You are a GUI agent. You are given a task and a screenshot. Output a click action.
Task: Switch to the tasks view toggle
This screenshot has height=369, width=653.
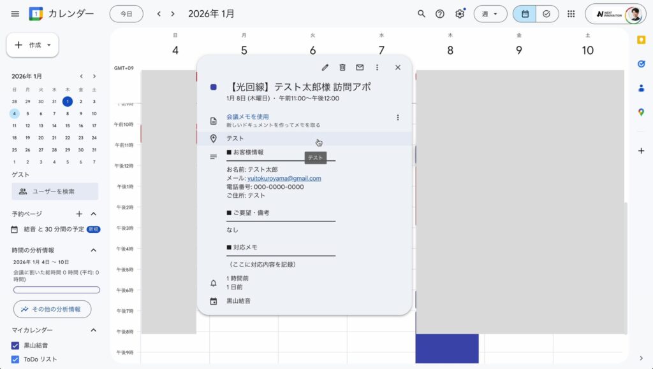click(x=547, y=14)
